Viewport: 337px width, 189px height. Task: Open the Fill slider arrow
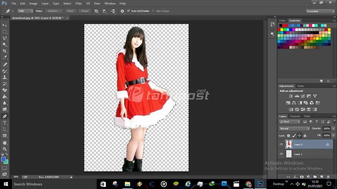pos(333,135)
